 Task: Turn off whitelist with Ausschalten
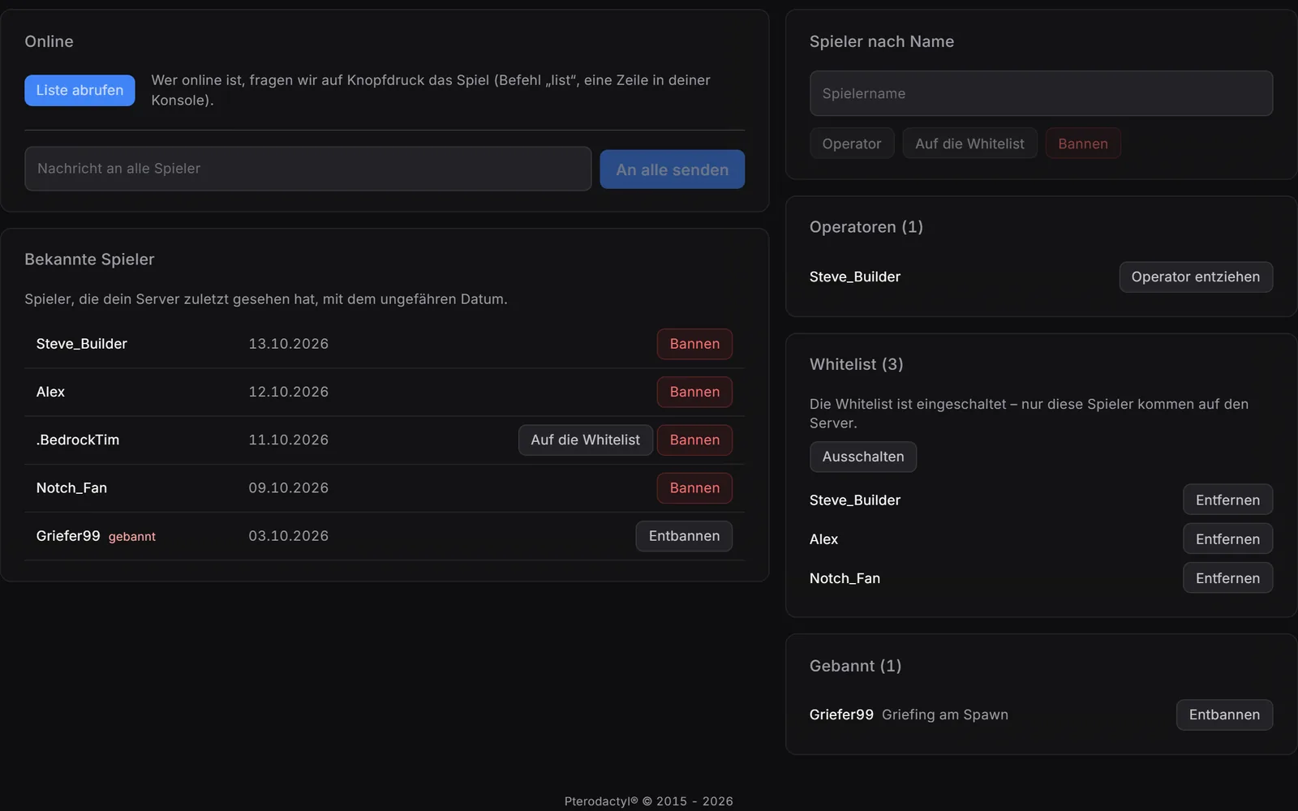863,457
